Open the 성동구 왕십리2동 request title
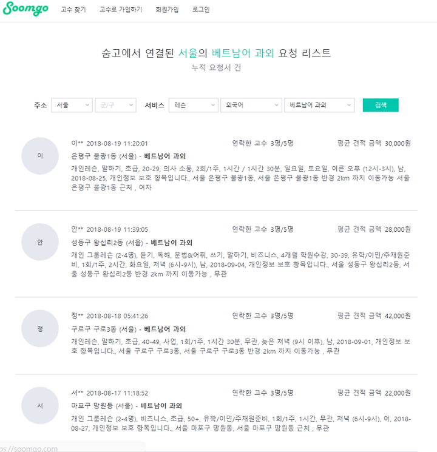437x452 pixels. click(x=132, y=243)
